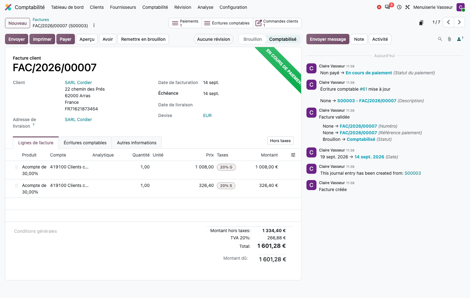470x298 pixels.
Task: Click the Paiements smart button
Action: click(185, 23)
